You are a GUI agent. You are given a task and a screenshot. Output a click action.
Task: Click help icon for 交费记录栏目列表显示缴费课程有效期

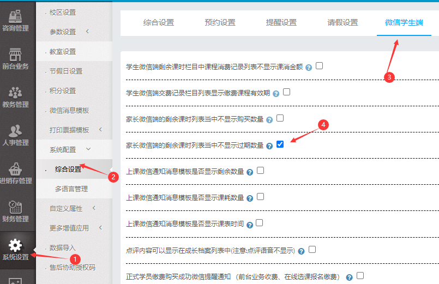click(276, 94)
